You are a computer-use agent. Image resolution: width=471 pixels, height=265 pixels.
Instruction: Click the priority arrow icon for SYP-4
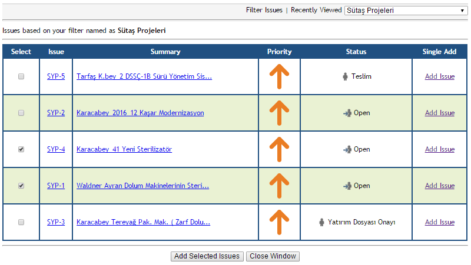point(279,149)
